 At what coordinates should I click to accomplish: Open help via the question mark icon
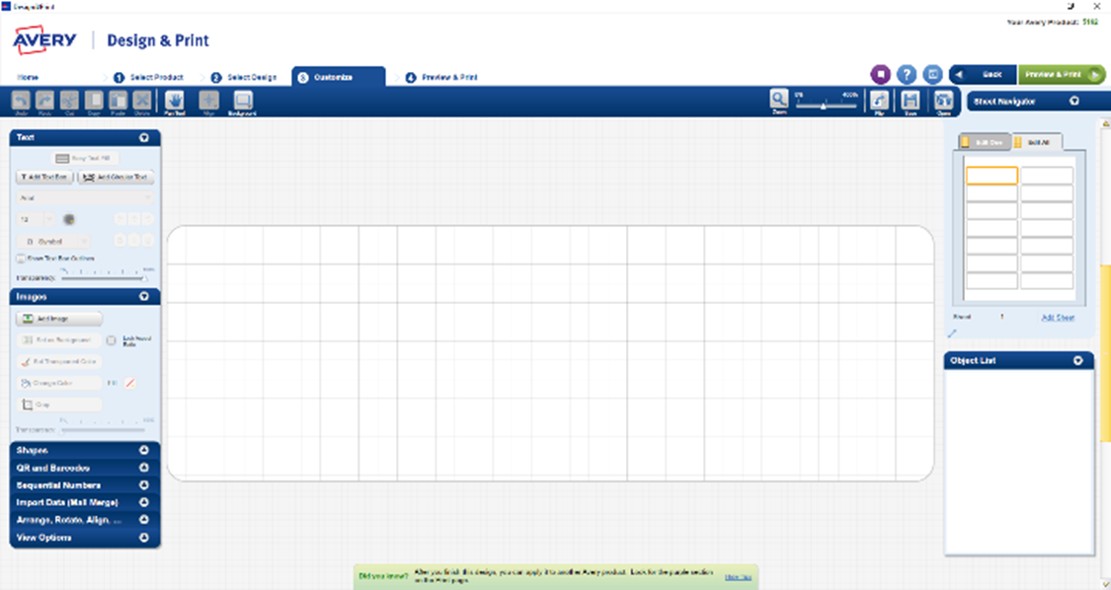pos(907,75)
